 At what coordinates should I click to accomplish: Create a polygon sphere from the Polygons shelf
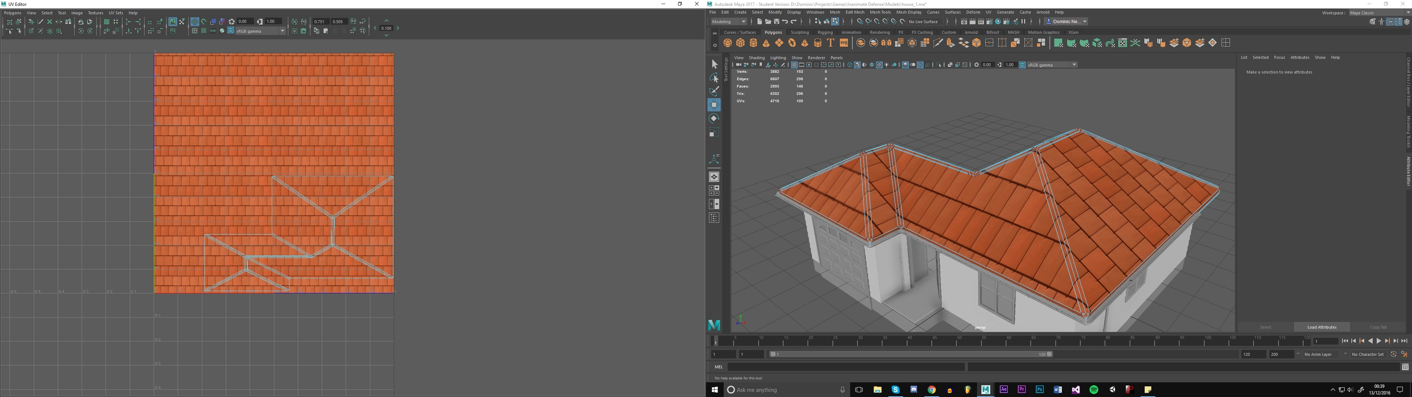(728, 42)
